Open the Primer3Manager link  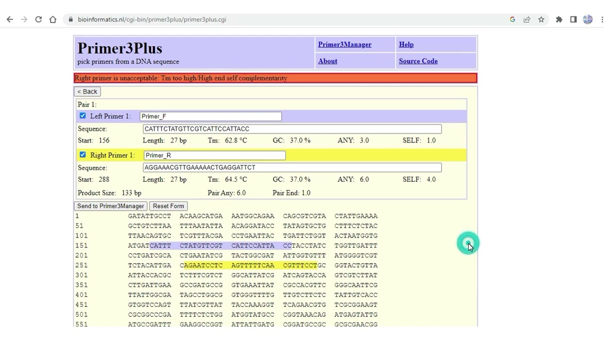344,44
